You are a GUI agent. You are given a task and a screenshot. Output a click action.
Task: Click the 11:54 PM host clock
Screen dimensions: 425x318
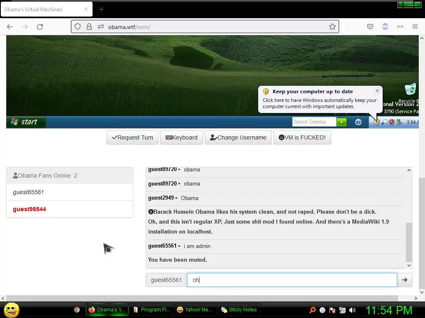(389, 311)
